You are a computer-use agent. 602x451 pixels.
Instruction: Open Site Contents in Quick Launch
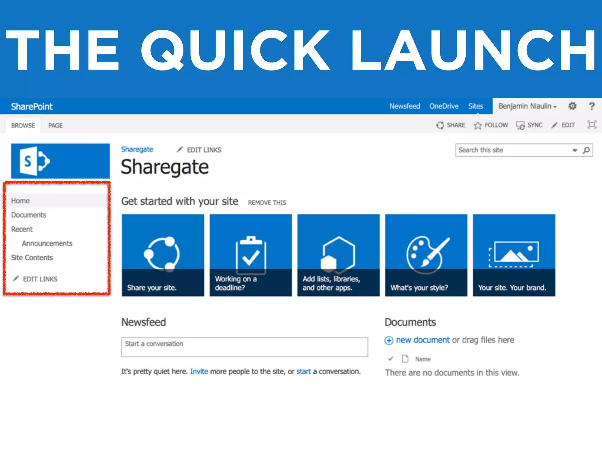point(32,258)
